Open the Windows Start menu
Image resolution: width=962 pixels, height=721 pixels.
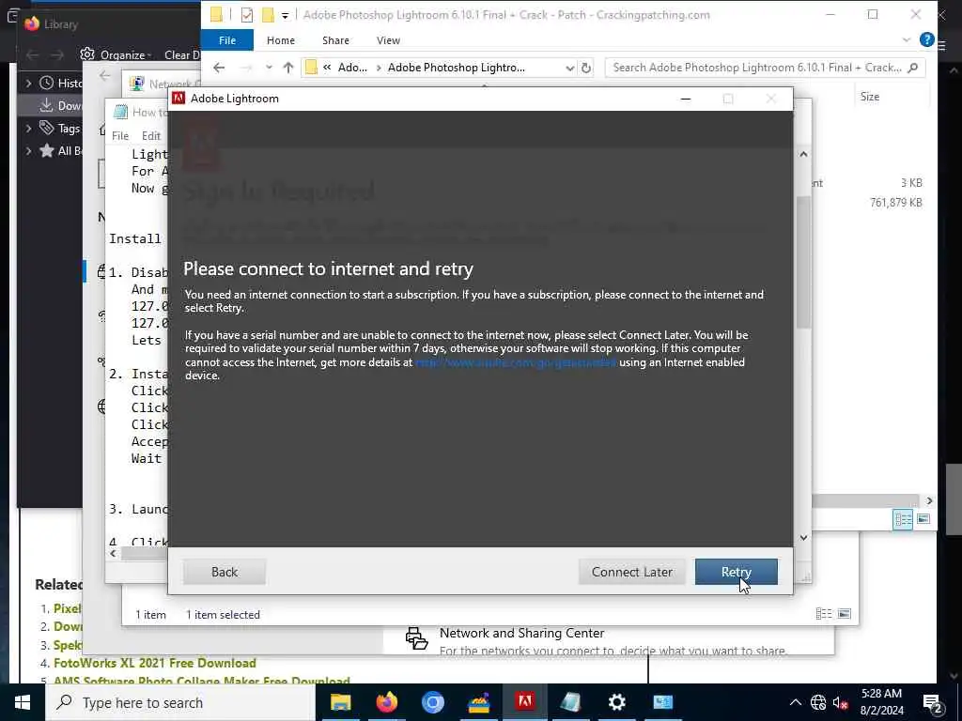coord(23,702)
